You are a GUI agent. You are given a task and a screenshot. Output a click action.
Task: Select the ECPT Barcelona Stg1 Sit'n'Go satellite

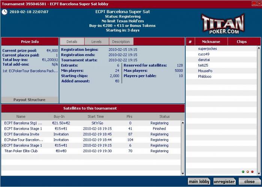[x=91, y=123]
